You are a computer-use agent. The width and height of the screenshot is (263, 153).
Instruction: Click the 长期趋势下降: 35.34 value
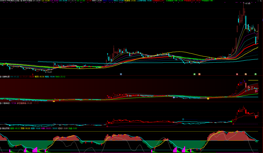pyautogui.click(x=174, y=1)
